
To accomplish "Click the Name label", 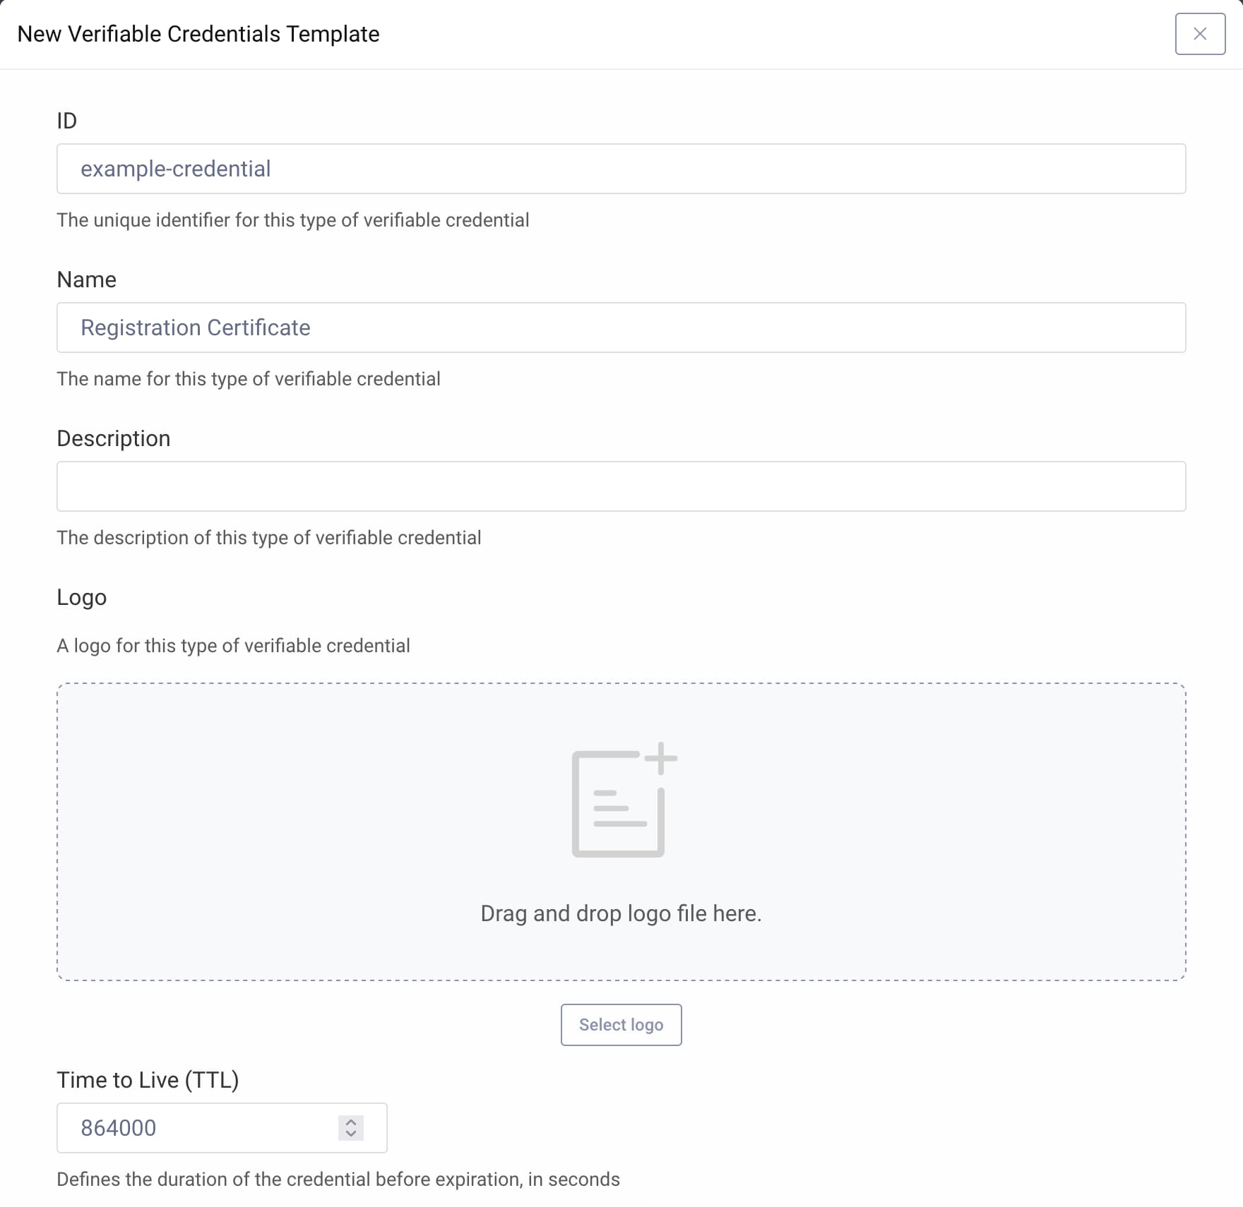I will pos(86,280).
